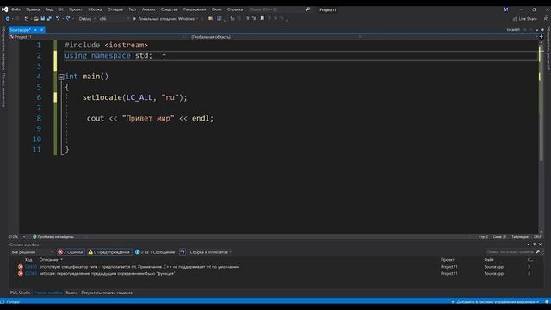Open the Отладка menu

[115, 9]
